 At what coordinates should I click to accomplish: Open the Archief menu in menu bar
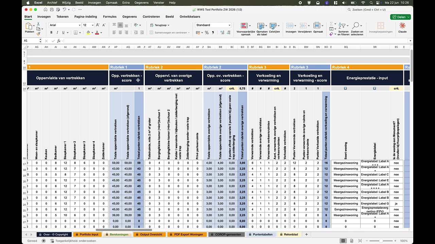point(52,3)
